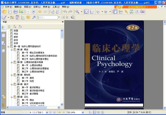Go to next page with blue down arrow
166x115 pixels.
point(33,12)
